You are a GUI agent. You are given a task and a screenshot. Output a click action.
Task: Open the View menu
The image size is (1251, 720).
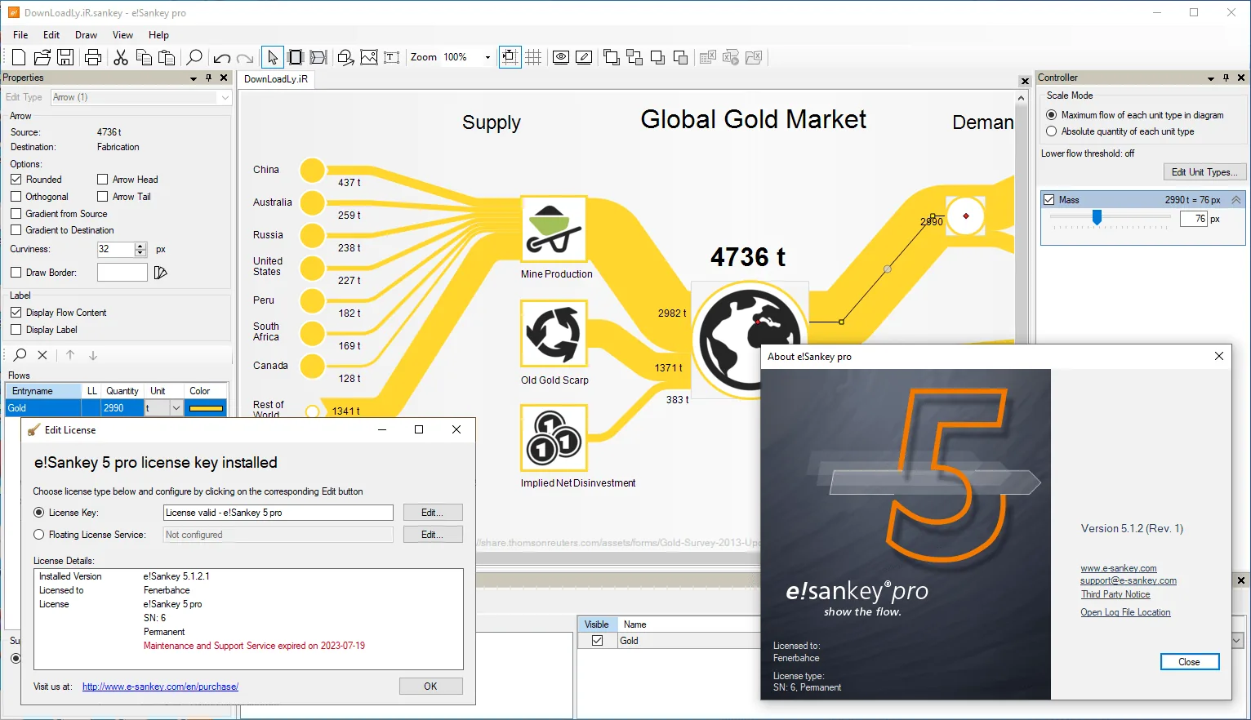(x=122, y=35)
